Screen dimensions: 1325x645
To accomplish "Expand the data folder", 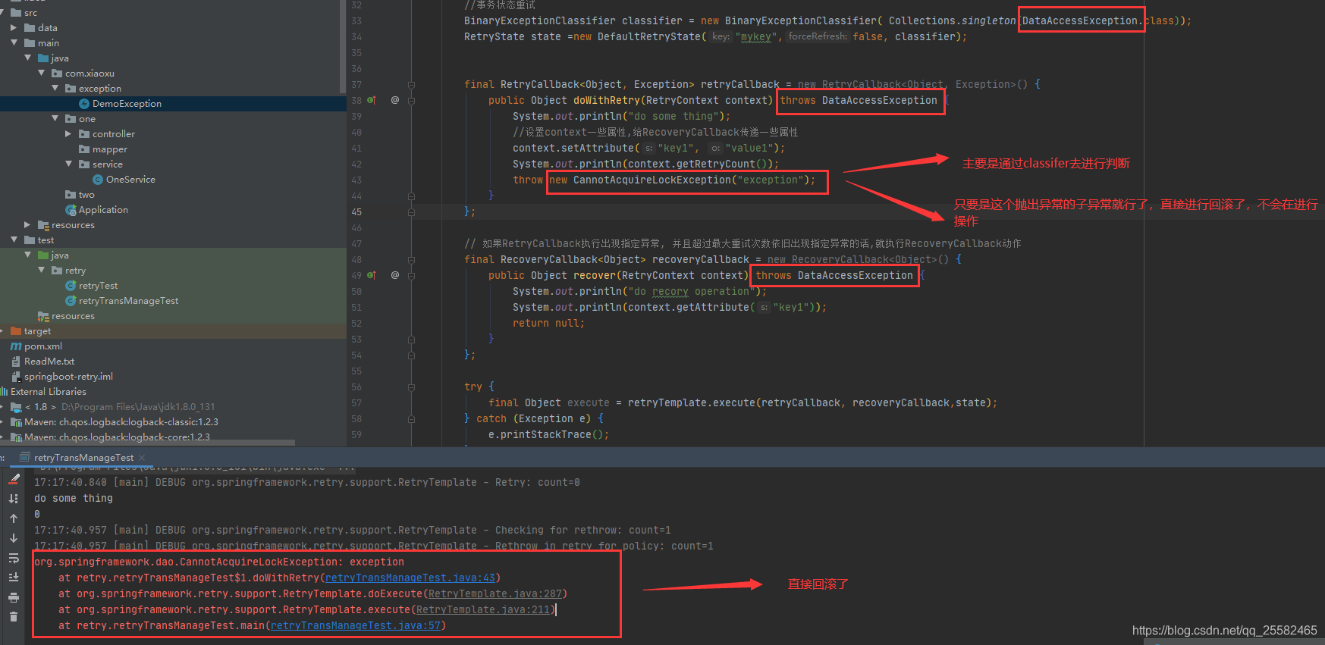I will pos(14,28).
